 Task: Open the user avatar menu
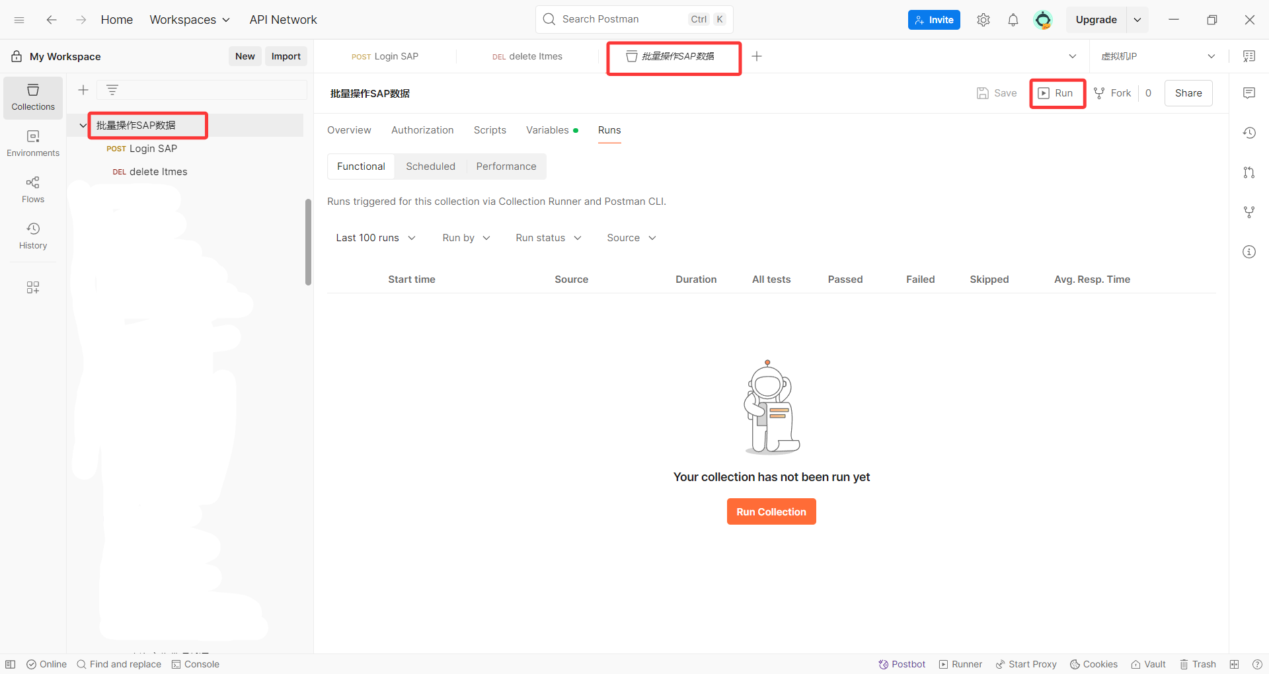pyautogui.click(x=1043, y=20)
